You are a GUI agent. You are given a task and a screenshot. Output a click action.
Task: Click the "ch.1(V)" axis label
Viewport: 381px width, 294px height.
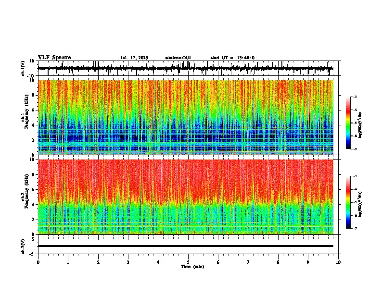23,68
